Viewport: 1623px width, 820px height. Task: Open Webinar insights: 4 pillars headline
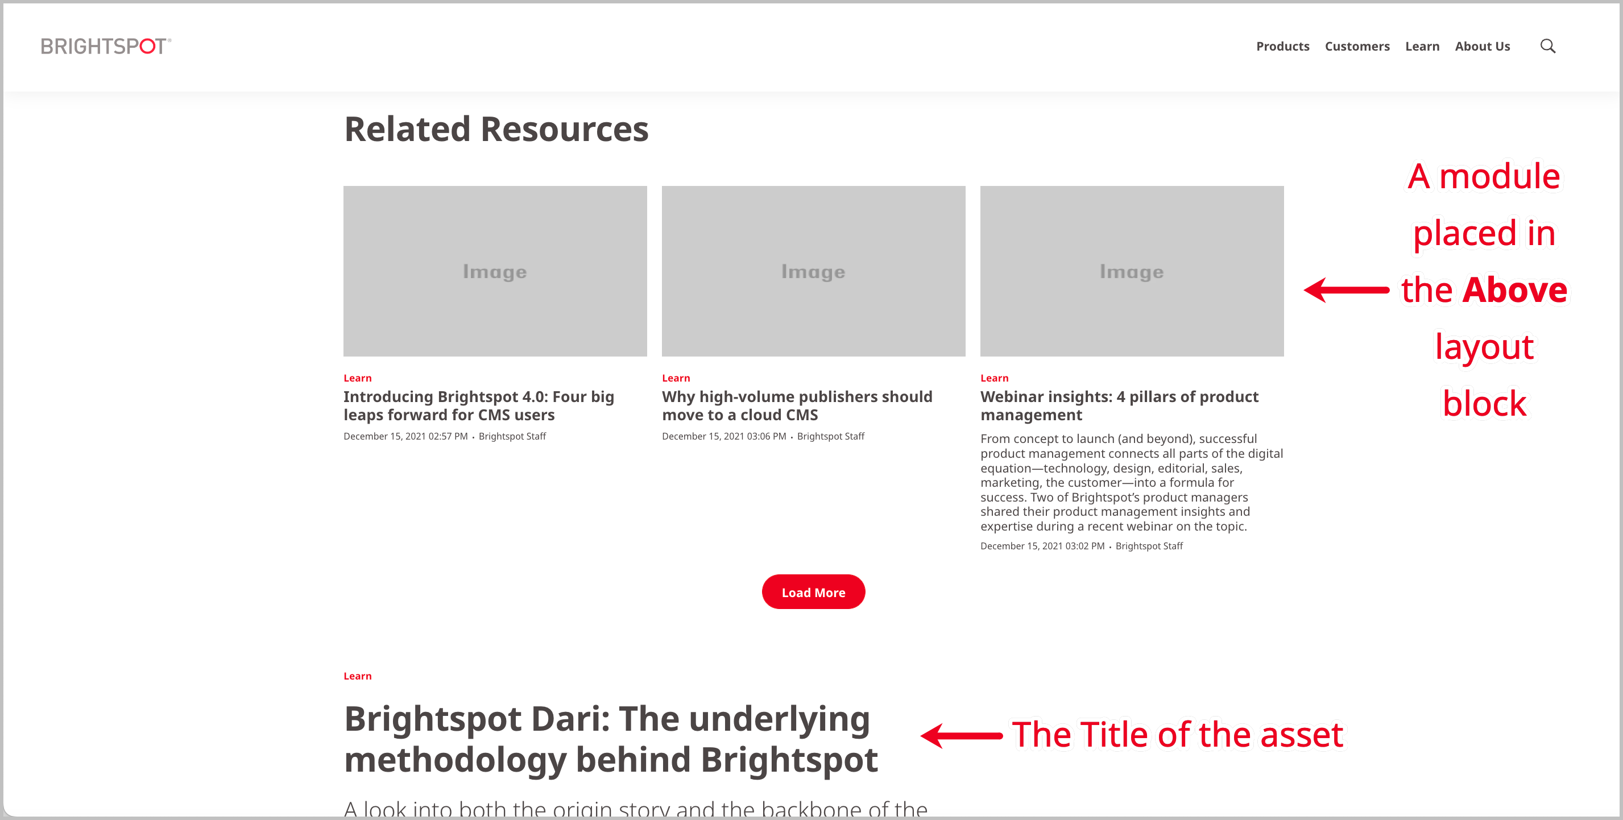point(1119,405)
